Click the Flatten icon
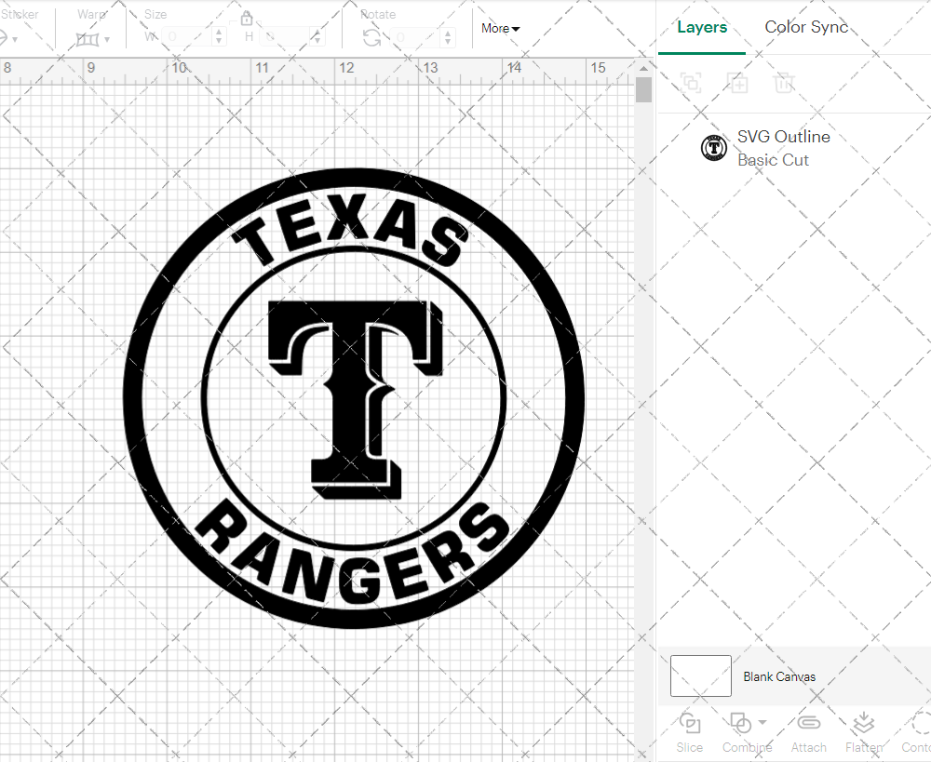This screenshot has width=931, height=762. coord(863,724)
